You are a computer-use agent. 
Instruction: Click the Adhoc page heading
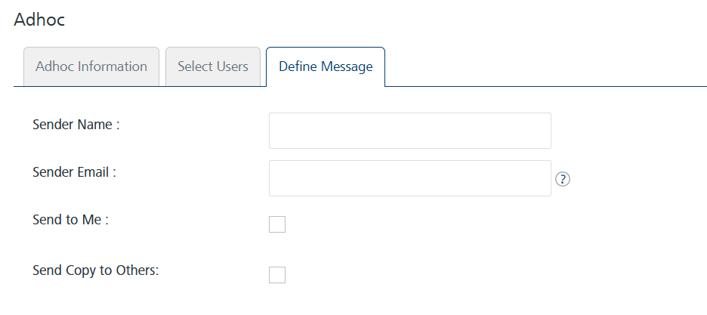(x=39, y=20)
